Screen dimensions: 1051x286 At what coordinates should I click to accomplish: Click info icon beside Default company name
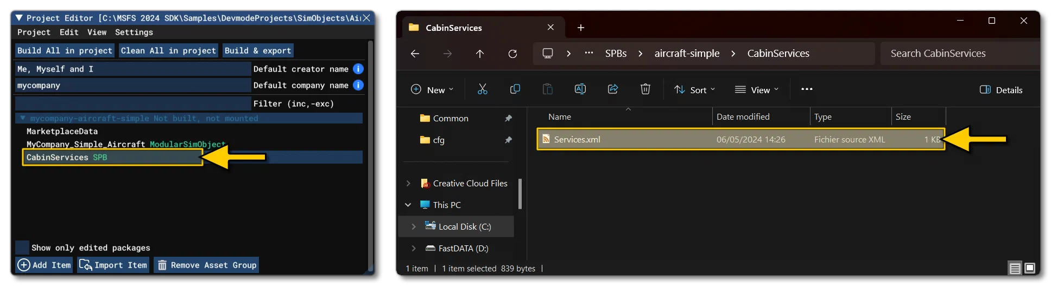358,85
